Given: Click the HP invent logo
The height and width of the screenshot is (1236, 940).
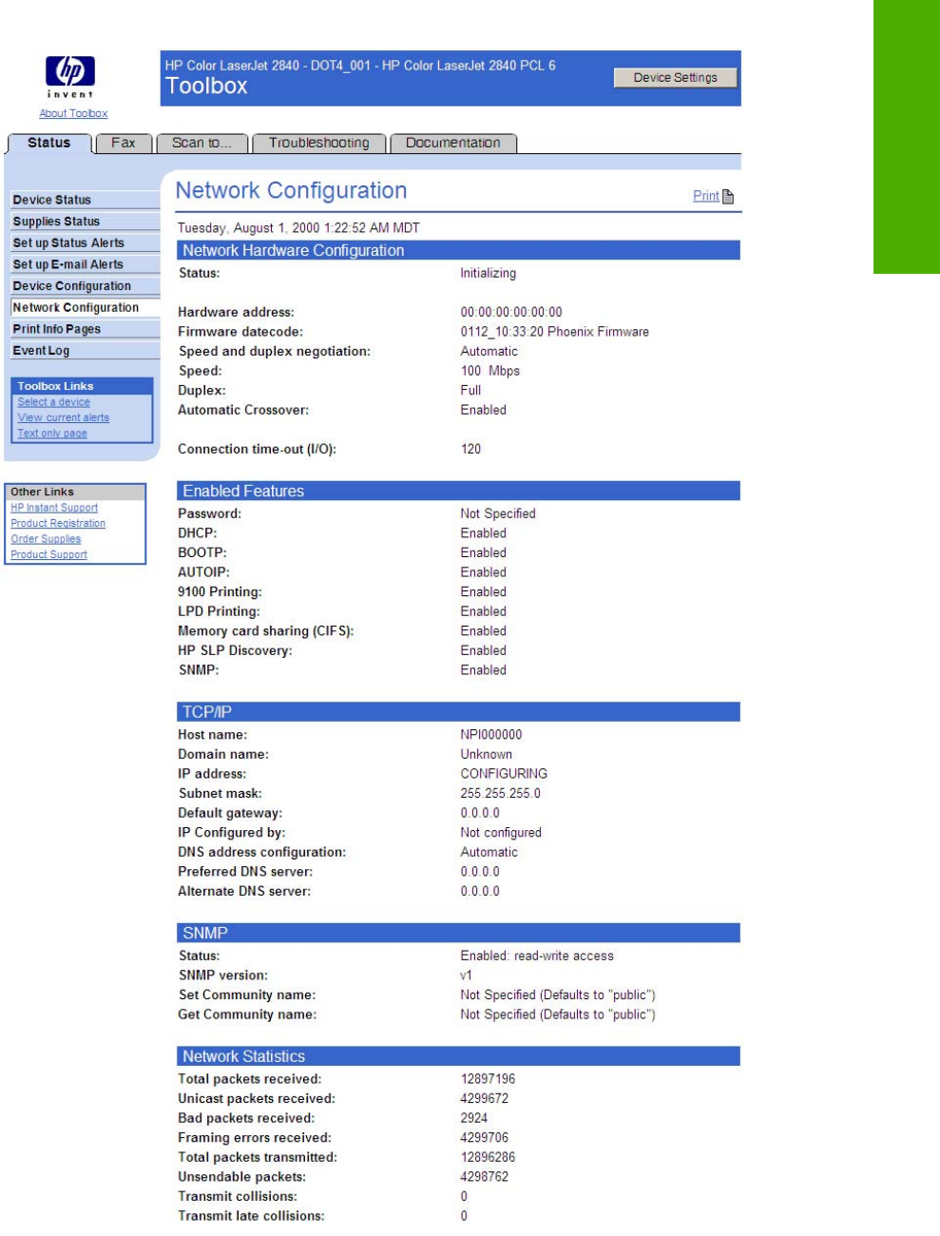Looking at the screenshot, I should click(x=72, y=77).
